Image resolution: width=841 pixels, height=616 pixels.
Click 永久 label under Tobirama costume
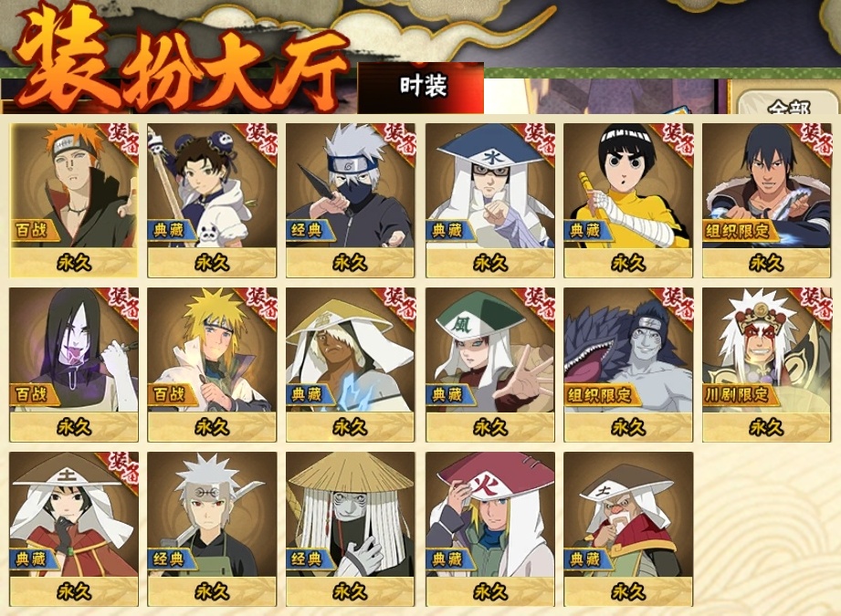coord(212,591)
